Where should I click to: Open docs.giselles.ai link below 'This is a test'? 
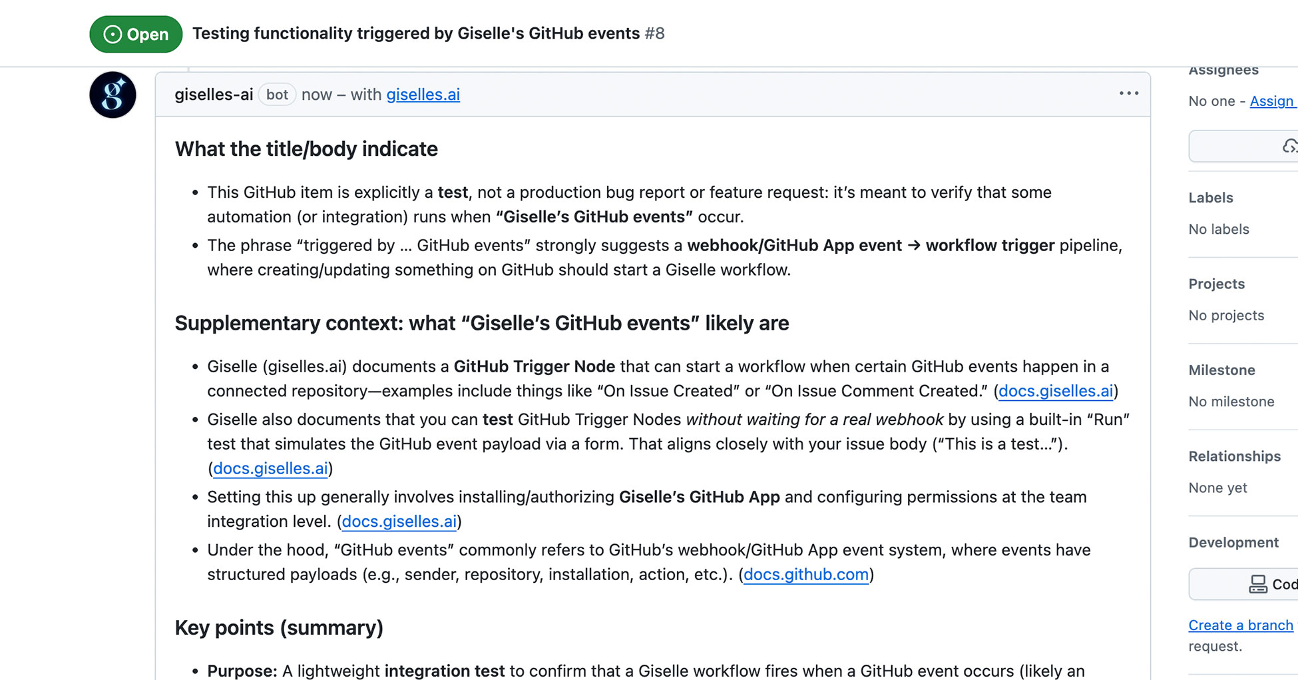[270, 468]
